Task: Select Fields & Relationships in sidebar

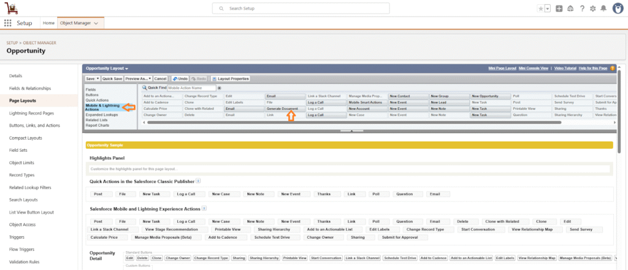Action: 30,88
